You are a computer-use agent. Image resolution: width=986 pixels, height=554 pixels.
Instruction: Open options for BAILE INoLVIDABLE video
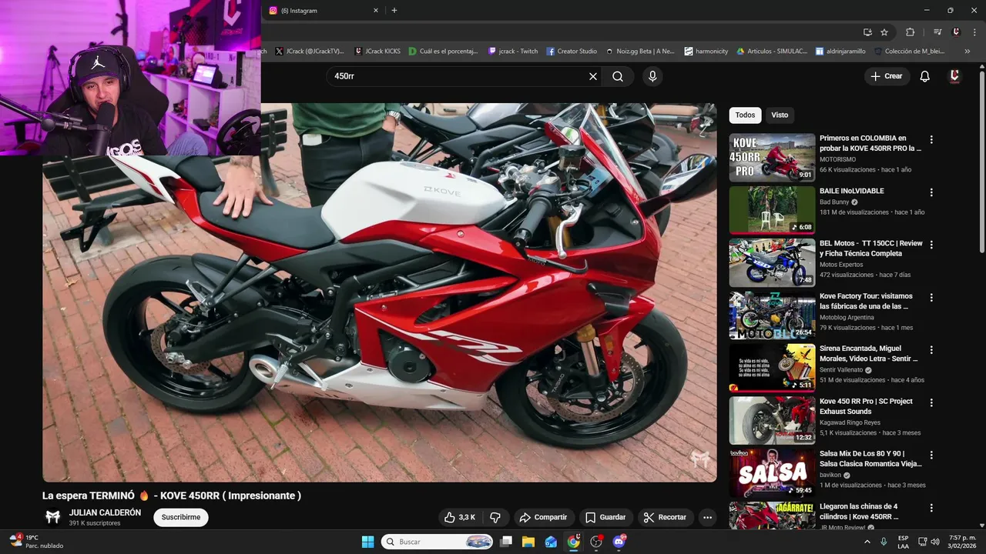coord(931,192)
